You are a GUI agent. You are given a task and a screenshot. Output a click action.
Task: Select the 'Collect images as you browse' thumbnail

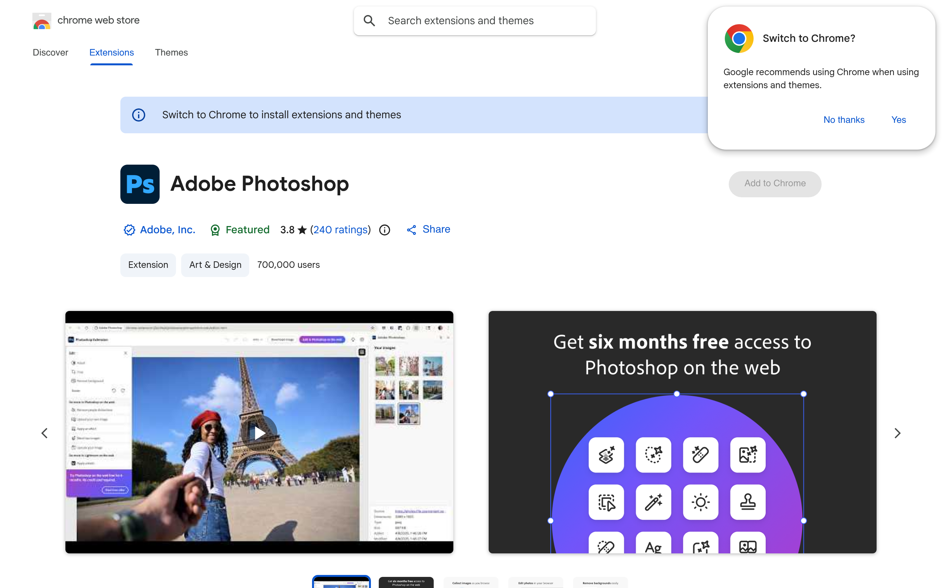pos(471,582)
